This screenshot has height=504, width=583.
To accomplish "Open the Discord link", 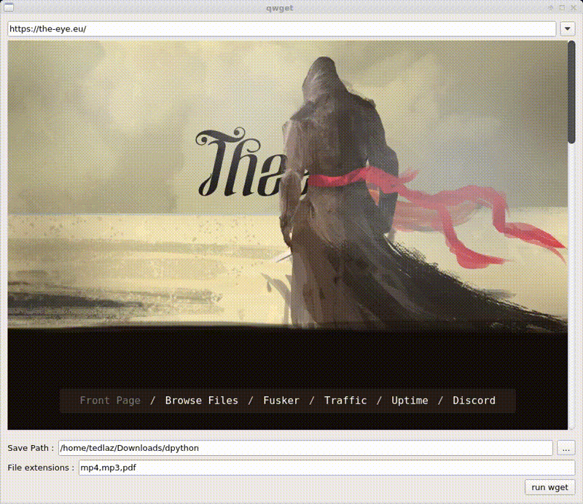I will pyautogui.click(x=474, y=401).
